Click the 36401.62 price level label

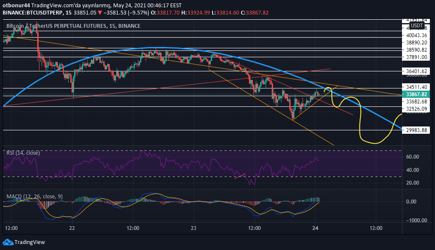[417, 71]
